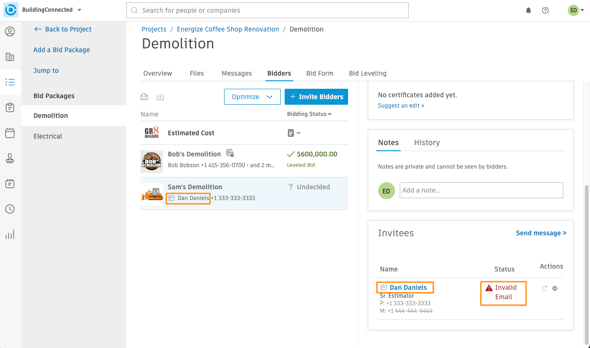Click Add a Bid Package link
The image size is (590, 348).
tap(62, 50)
